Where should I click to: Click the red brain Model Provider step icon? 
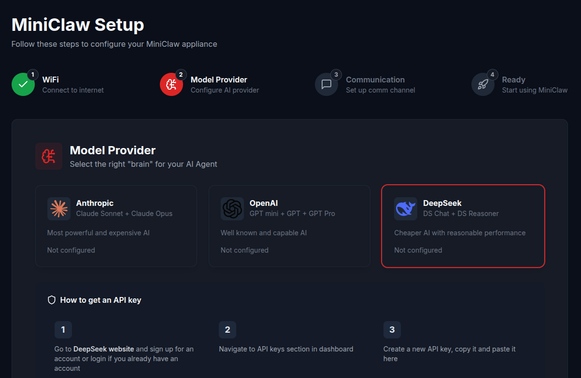tap(171, 84)
